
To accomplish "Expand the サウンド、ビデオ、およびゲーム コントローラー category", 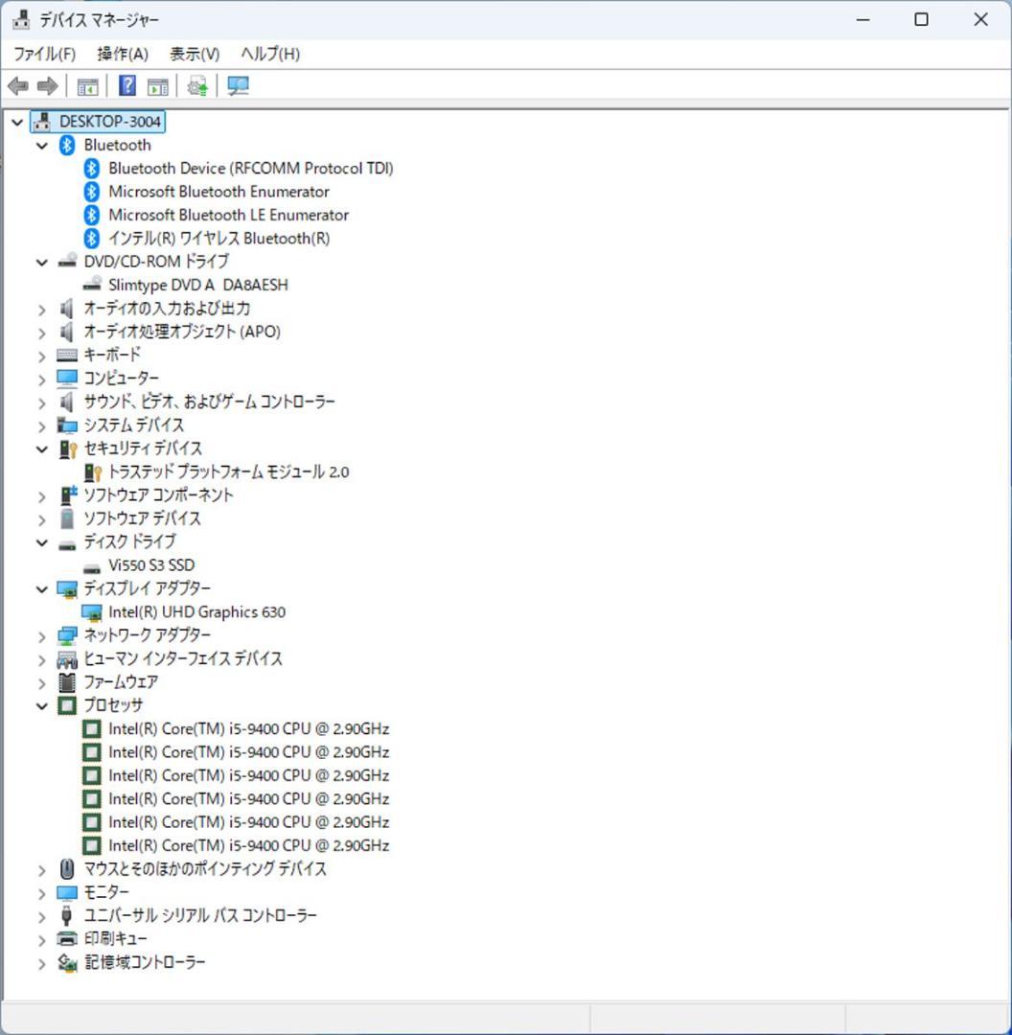I will [42, 402].
